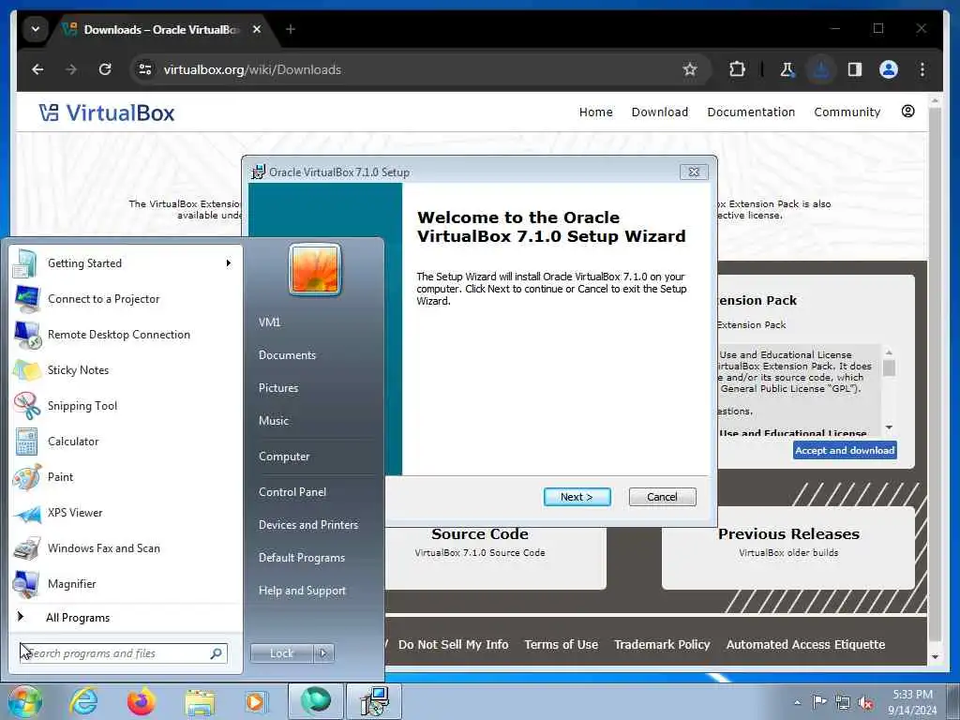Screen dimensions: 960x720
Task: Open the Documentation navigation link
Action: coord(751,112)
